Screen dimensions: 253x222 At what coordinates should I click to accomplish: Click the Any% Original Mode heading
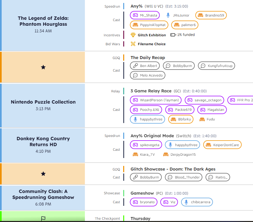coord(152,136)
